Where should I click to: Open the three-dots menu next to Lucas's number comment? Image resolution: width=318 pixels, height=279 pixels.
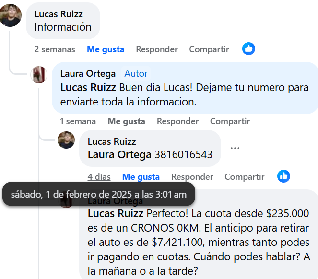(x=235, y=148)
